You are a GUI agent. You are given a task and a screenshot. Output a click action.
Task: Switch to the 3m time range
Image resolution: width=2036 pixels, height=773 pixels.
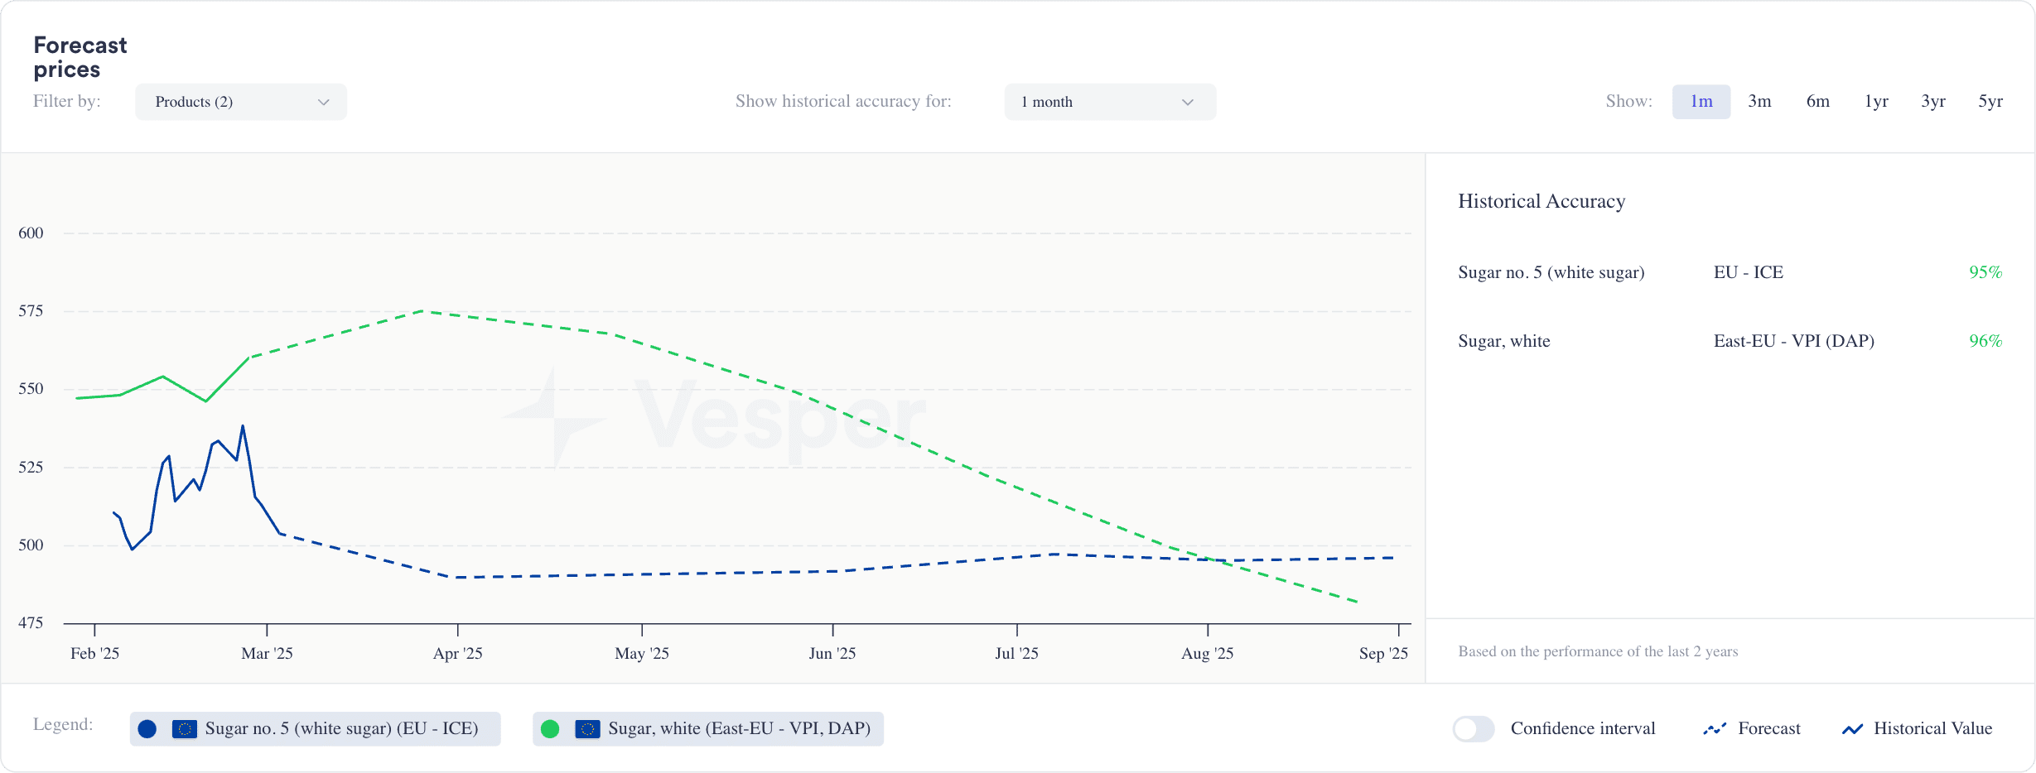pos(1759,102)
